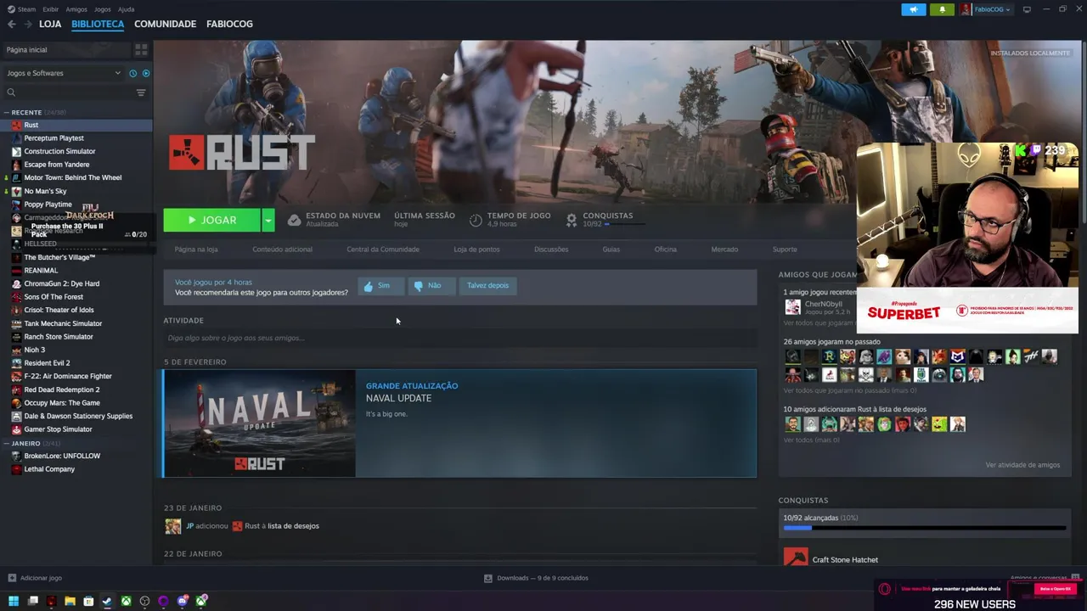Open the Suporte link
This screenshot has height=611, width=1087.
click(785, 249)
